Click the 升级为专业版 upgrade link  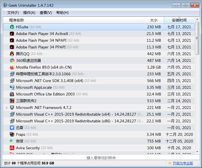(x=183, y=163)
